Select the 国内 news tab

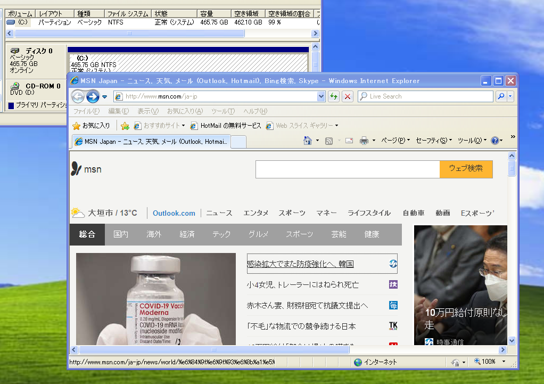coord(121,234)
